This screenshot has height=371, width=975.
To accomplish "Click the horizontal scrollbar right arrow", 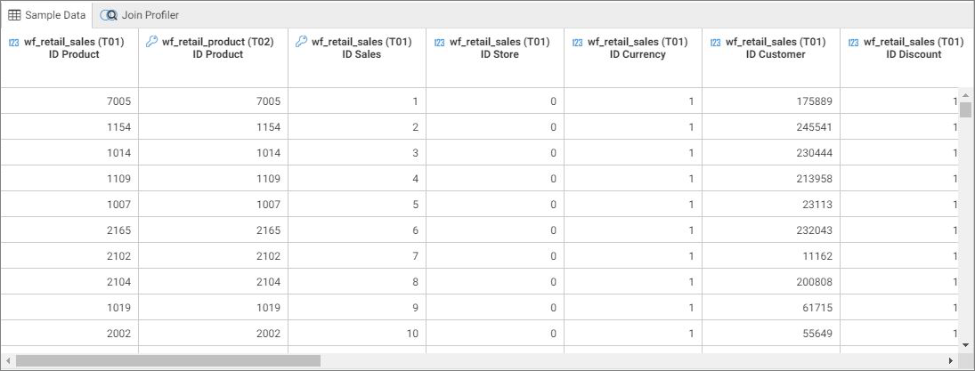I will [951, 361].
